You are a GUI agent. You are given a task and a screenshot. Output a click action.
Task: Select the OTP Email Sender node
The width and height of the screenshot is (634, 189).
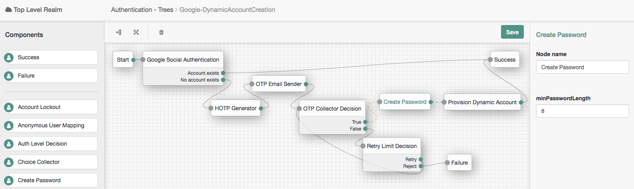(x=279, y=84)
